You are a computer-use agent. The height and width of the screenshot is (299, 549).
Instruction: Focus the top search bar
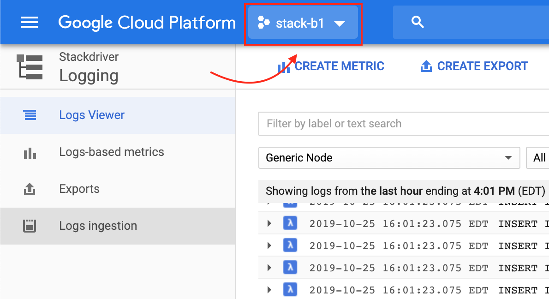(471, 22)
